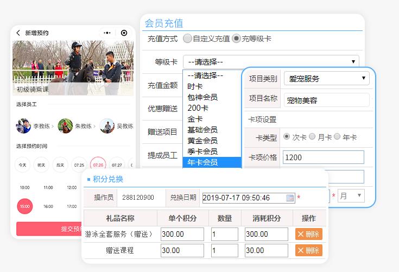Pick 黄金会员 from the list

[x=212, y=141]
